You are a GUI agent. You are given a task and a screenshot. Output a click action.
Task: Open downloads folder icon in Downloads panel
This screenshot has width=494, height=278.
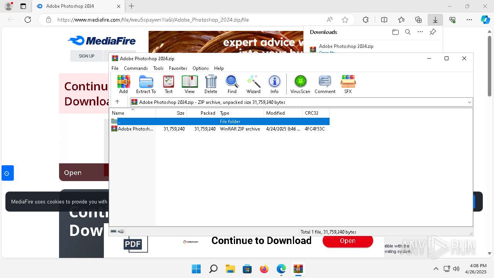click(395, 32)
